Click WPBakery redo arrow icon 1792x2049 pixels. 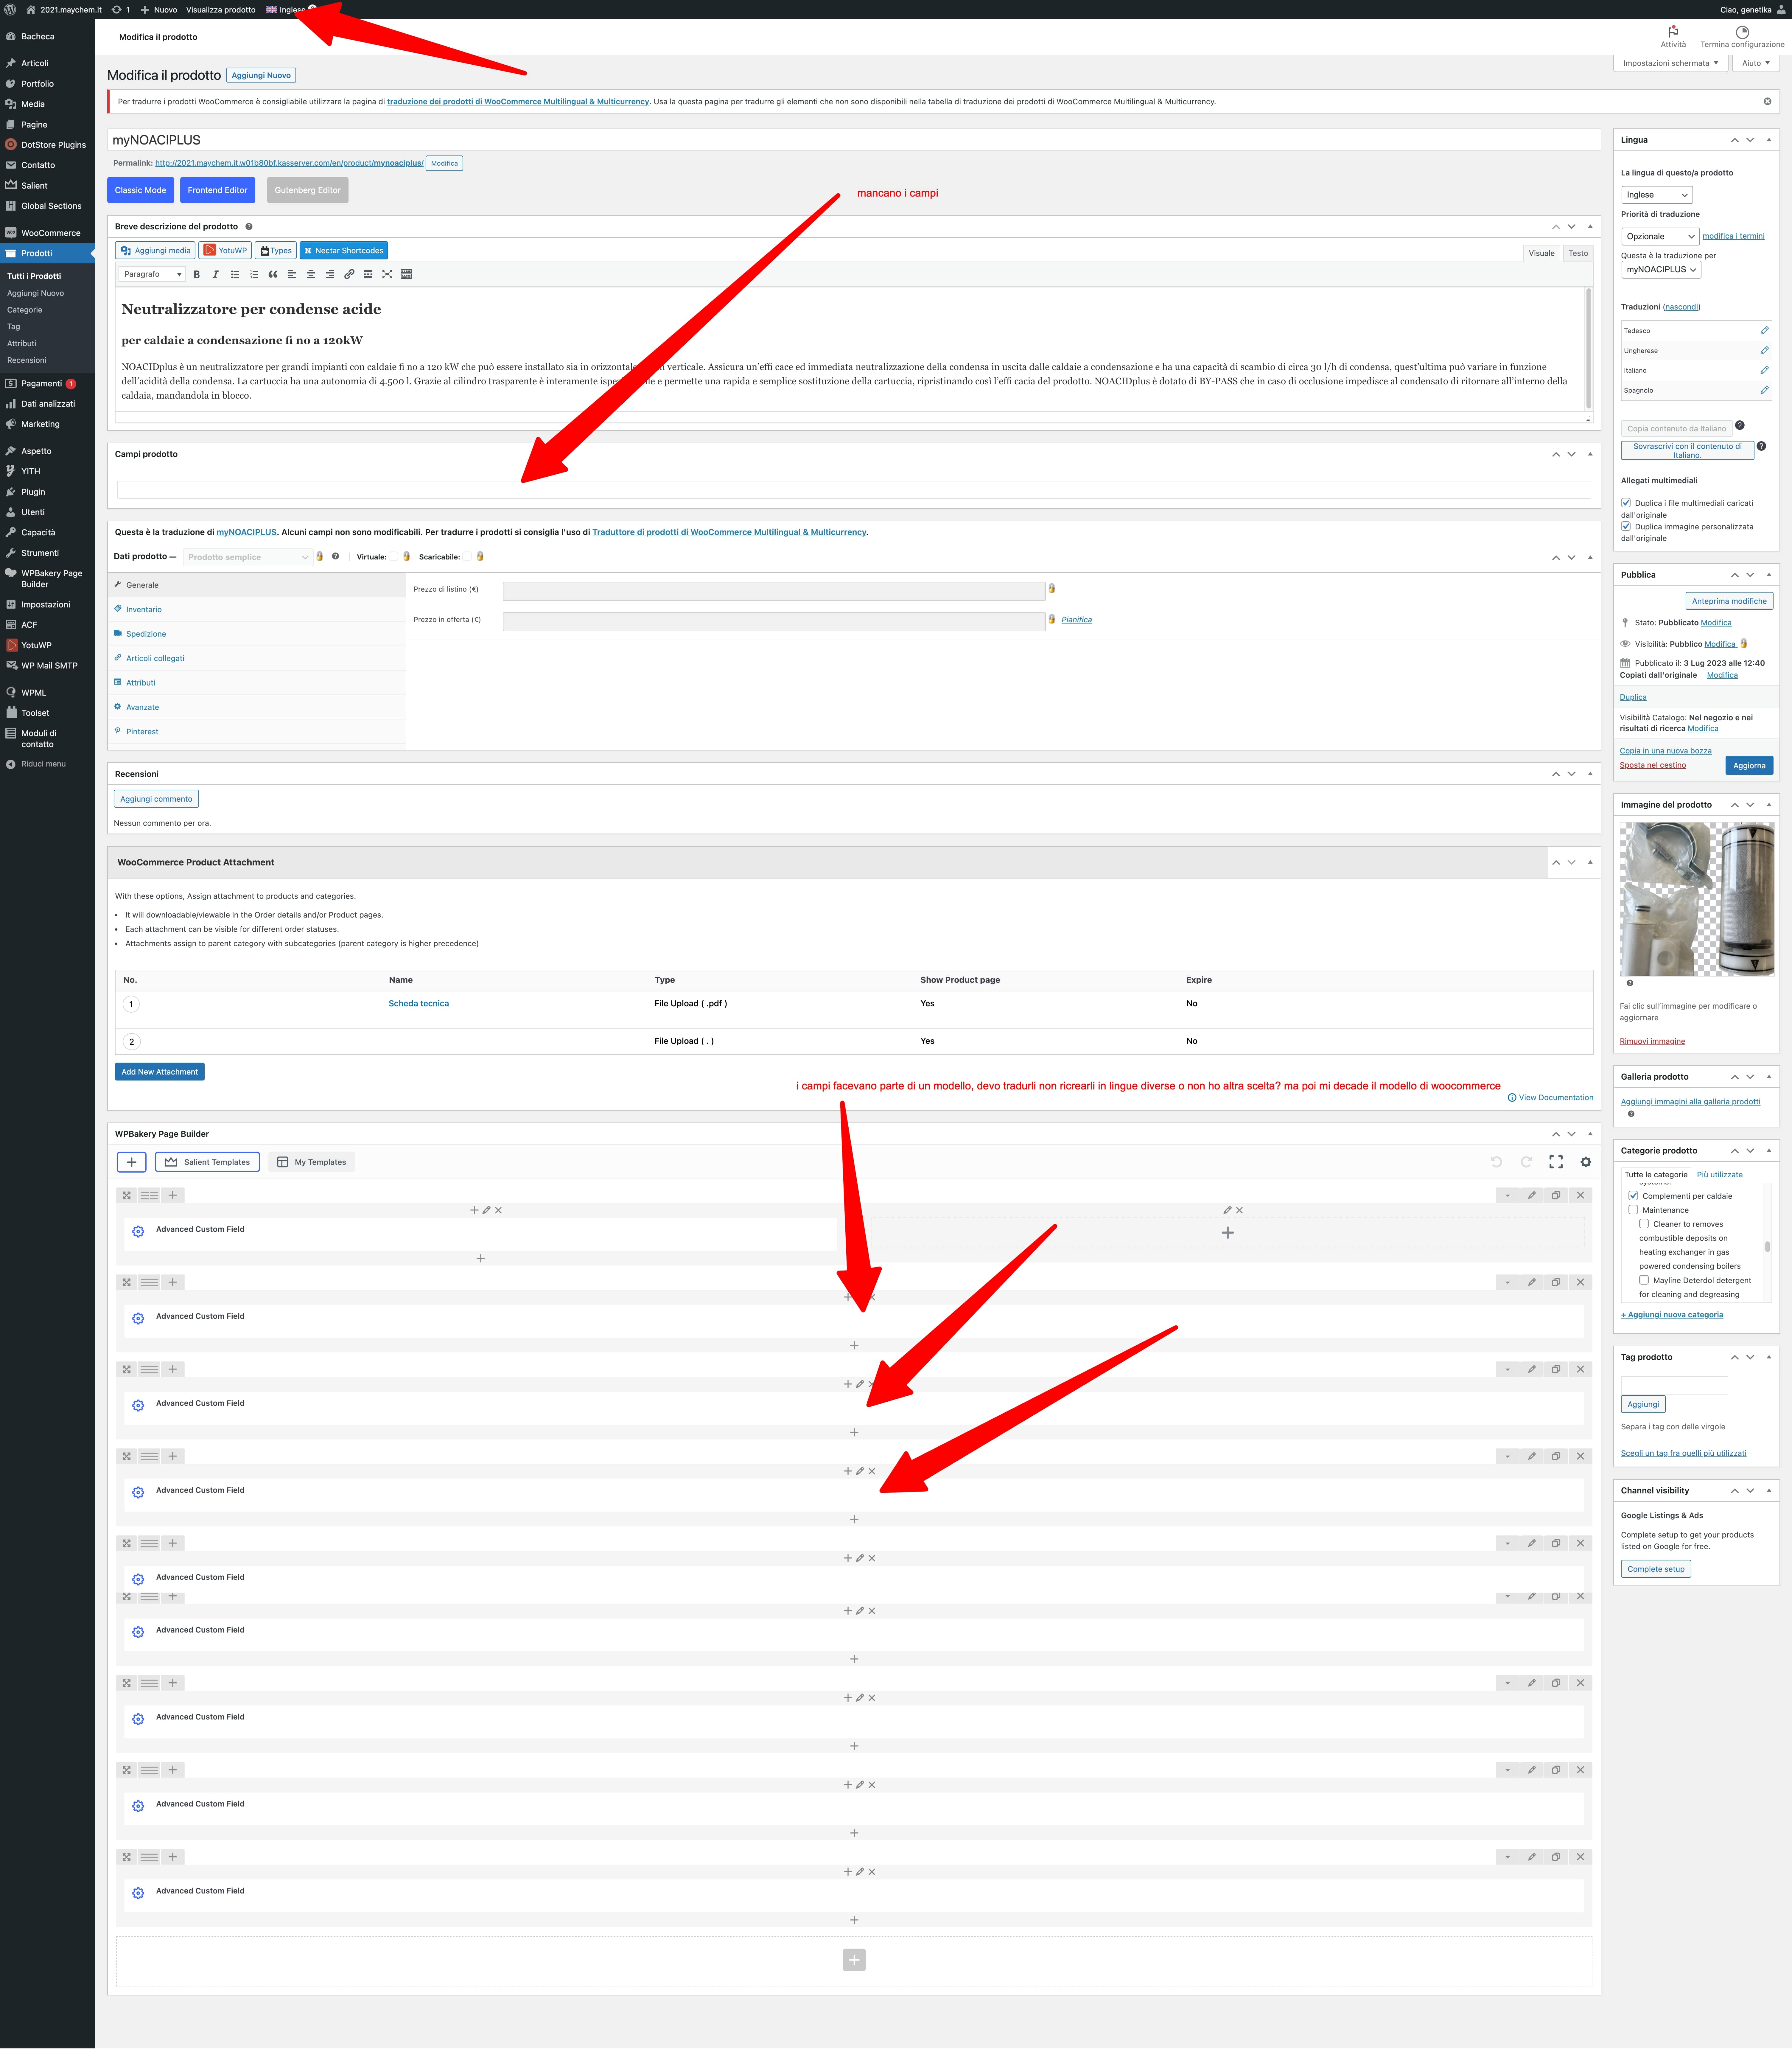tap(1526, 1162)
